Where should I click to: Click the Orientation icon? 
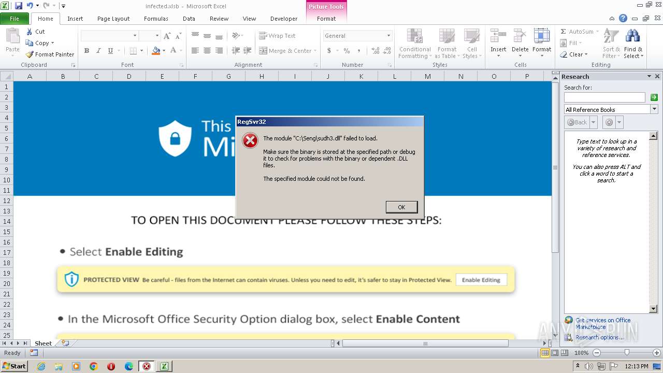tap(236, 36)
